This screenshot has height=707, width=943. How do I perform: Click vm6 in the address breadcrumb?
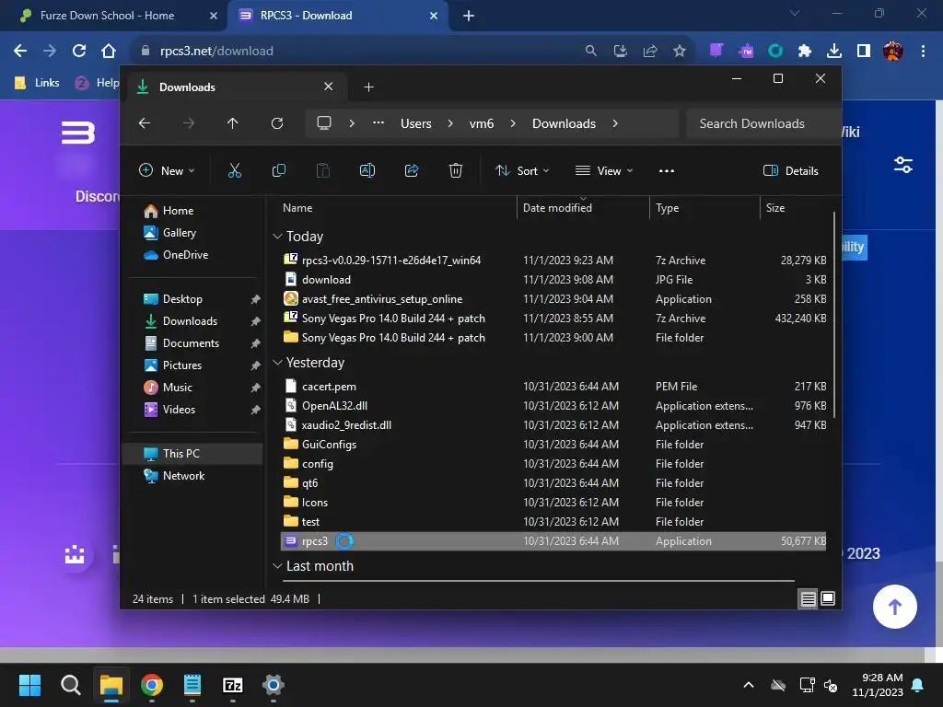pyautogui.click(x=481, y=123)
